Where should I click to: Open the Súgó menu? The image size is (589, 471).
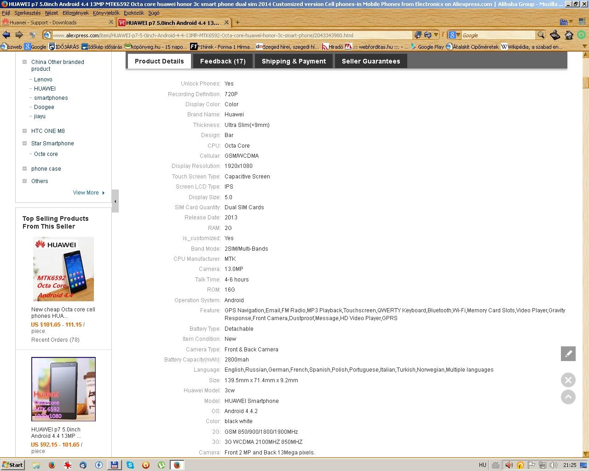click(154, 13)
